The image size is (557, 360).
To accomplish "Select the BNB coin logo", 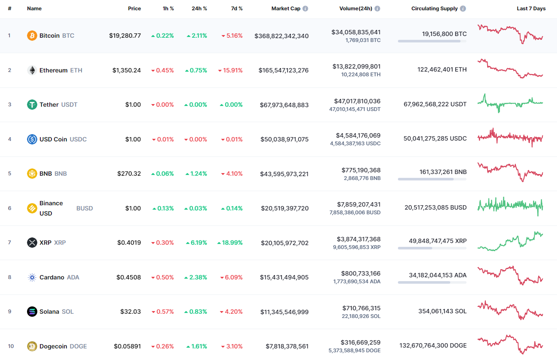I will tap(32, 174).
